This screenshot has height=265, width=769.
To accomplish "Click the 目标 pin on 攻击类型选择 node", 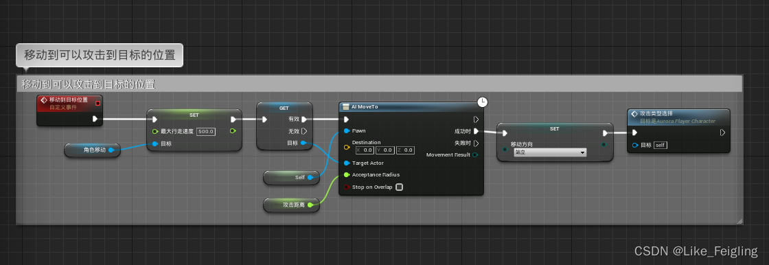I will (635, 145).
